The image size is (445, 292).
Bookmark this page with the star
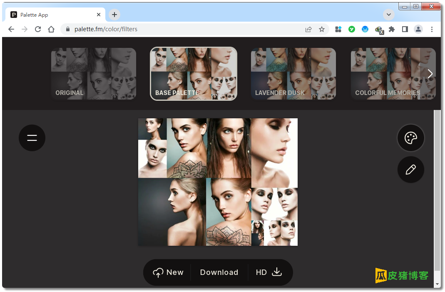point(321,29)
